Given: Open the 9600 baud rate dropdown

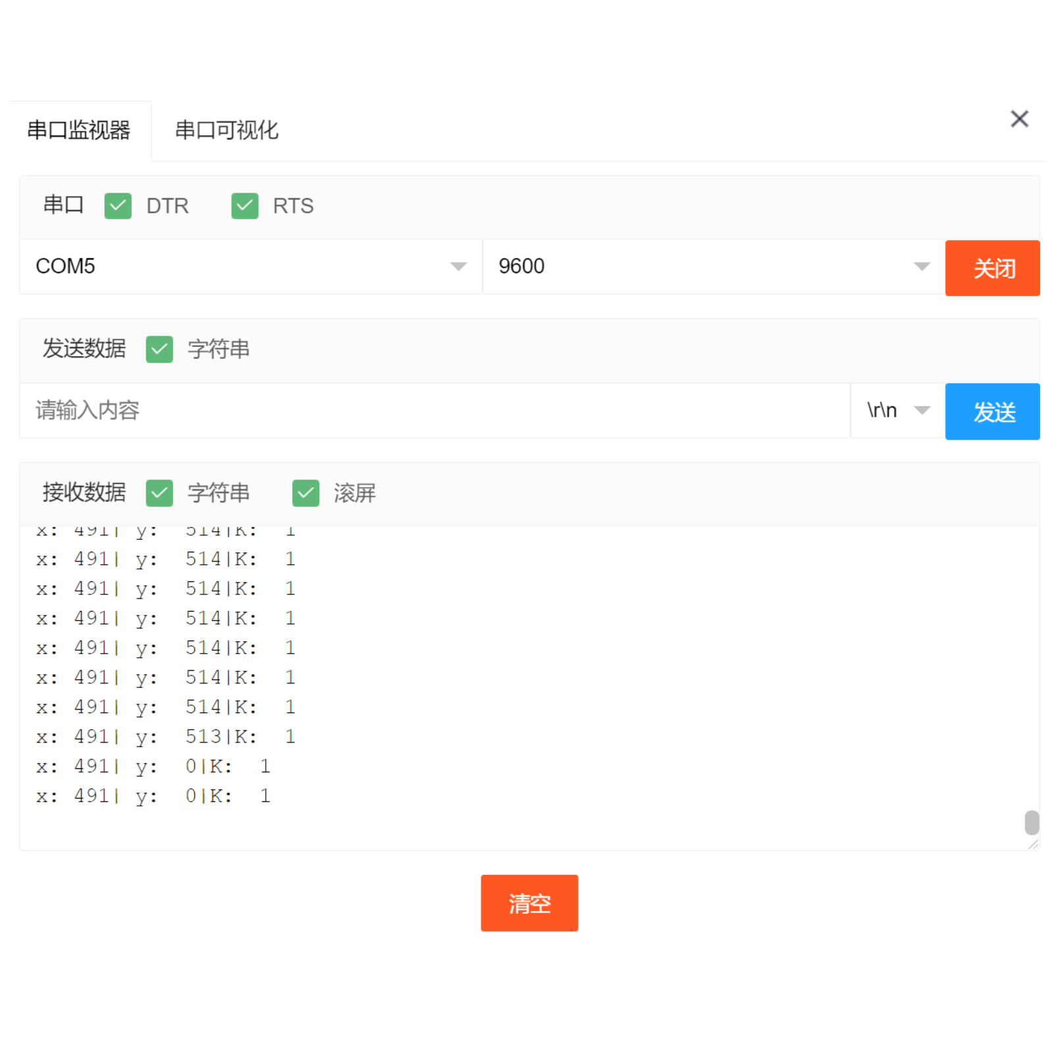Looking at the screenshot, I should (x=713, y=267).
